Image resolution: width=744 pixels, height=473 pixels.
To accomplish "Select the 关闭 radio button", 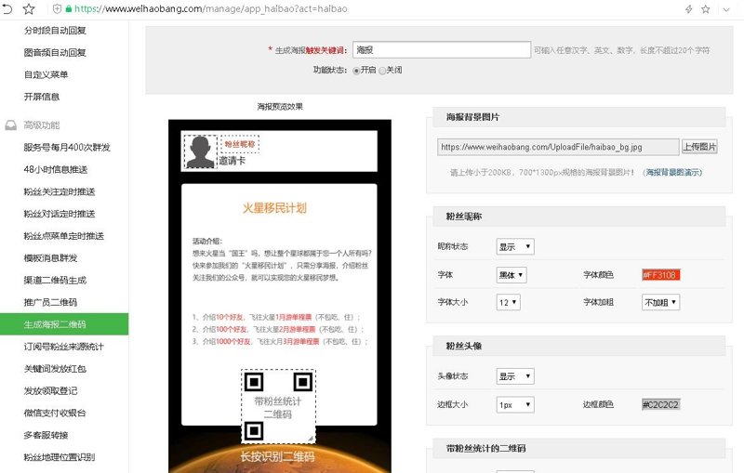I will (382, 71).
